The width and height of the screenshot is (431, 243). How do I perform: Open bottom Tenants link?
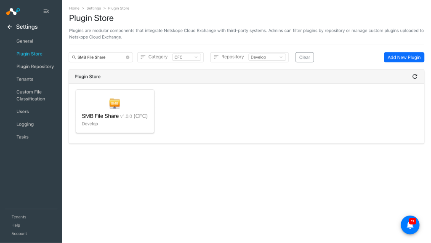pyautogui.click(x=19, y=217)
